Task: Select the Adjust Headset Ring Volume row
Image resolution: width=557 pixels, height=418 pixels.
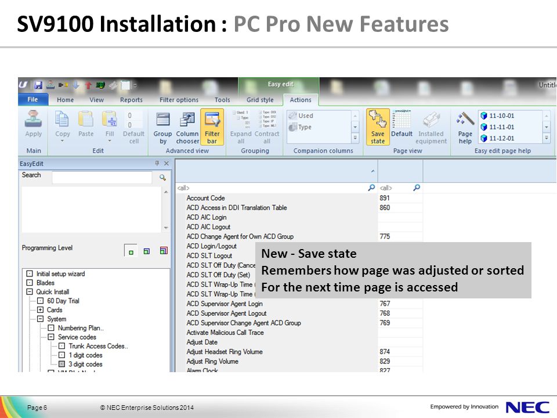Action: (299, 352)
